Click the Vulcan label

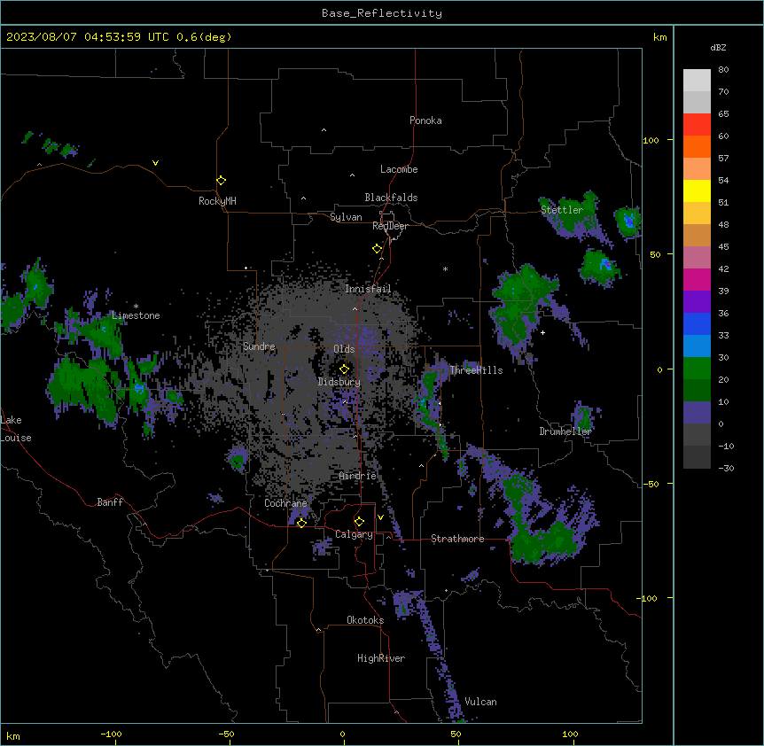[x=480, y=702]
